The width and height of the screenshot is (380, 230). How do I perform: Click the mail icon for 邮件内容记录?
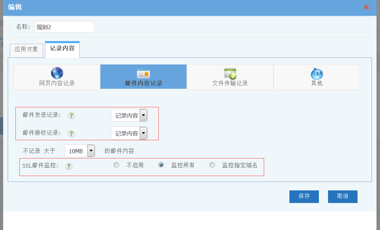pyautogui.click(x=143, y=74)
